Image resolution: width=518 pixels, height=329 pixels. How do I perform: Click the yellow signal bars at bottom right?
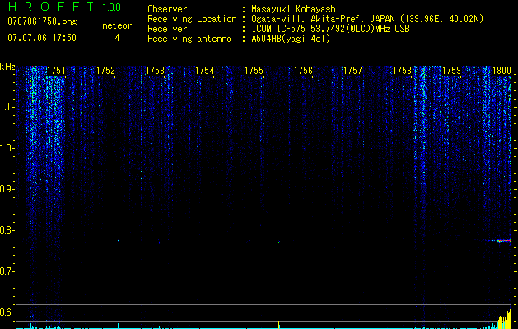(505, 319)
